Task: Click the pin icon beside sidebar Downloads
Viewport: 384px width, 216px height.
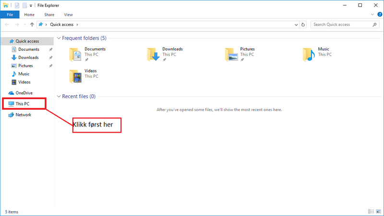Action: tap(51, 57)
